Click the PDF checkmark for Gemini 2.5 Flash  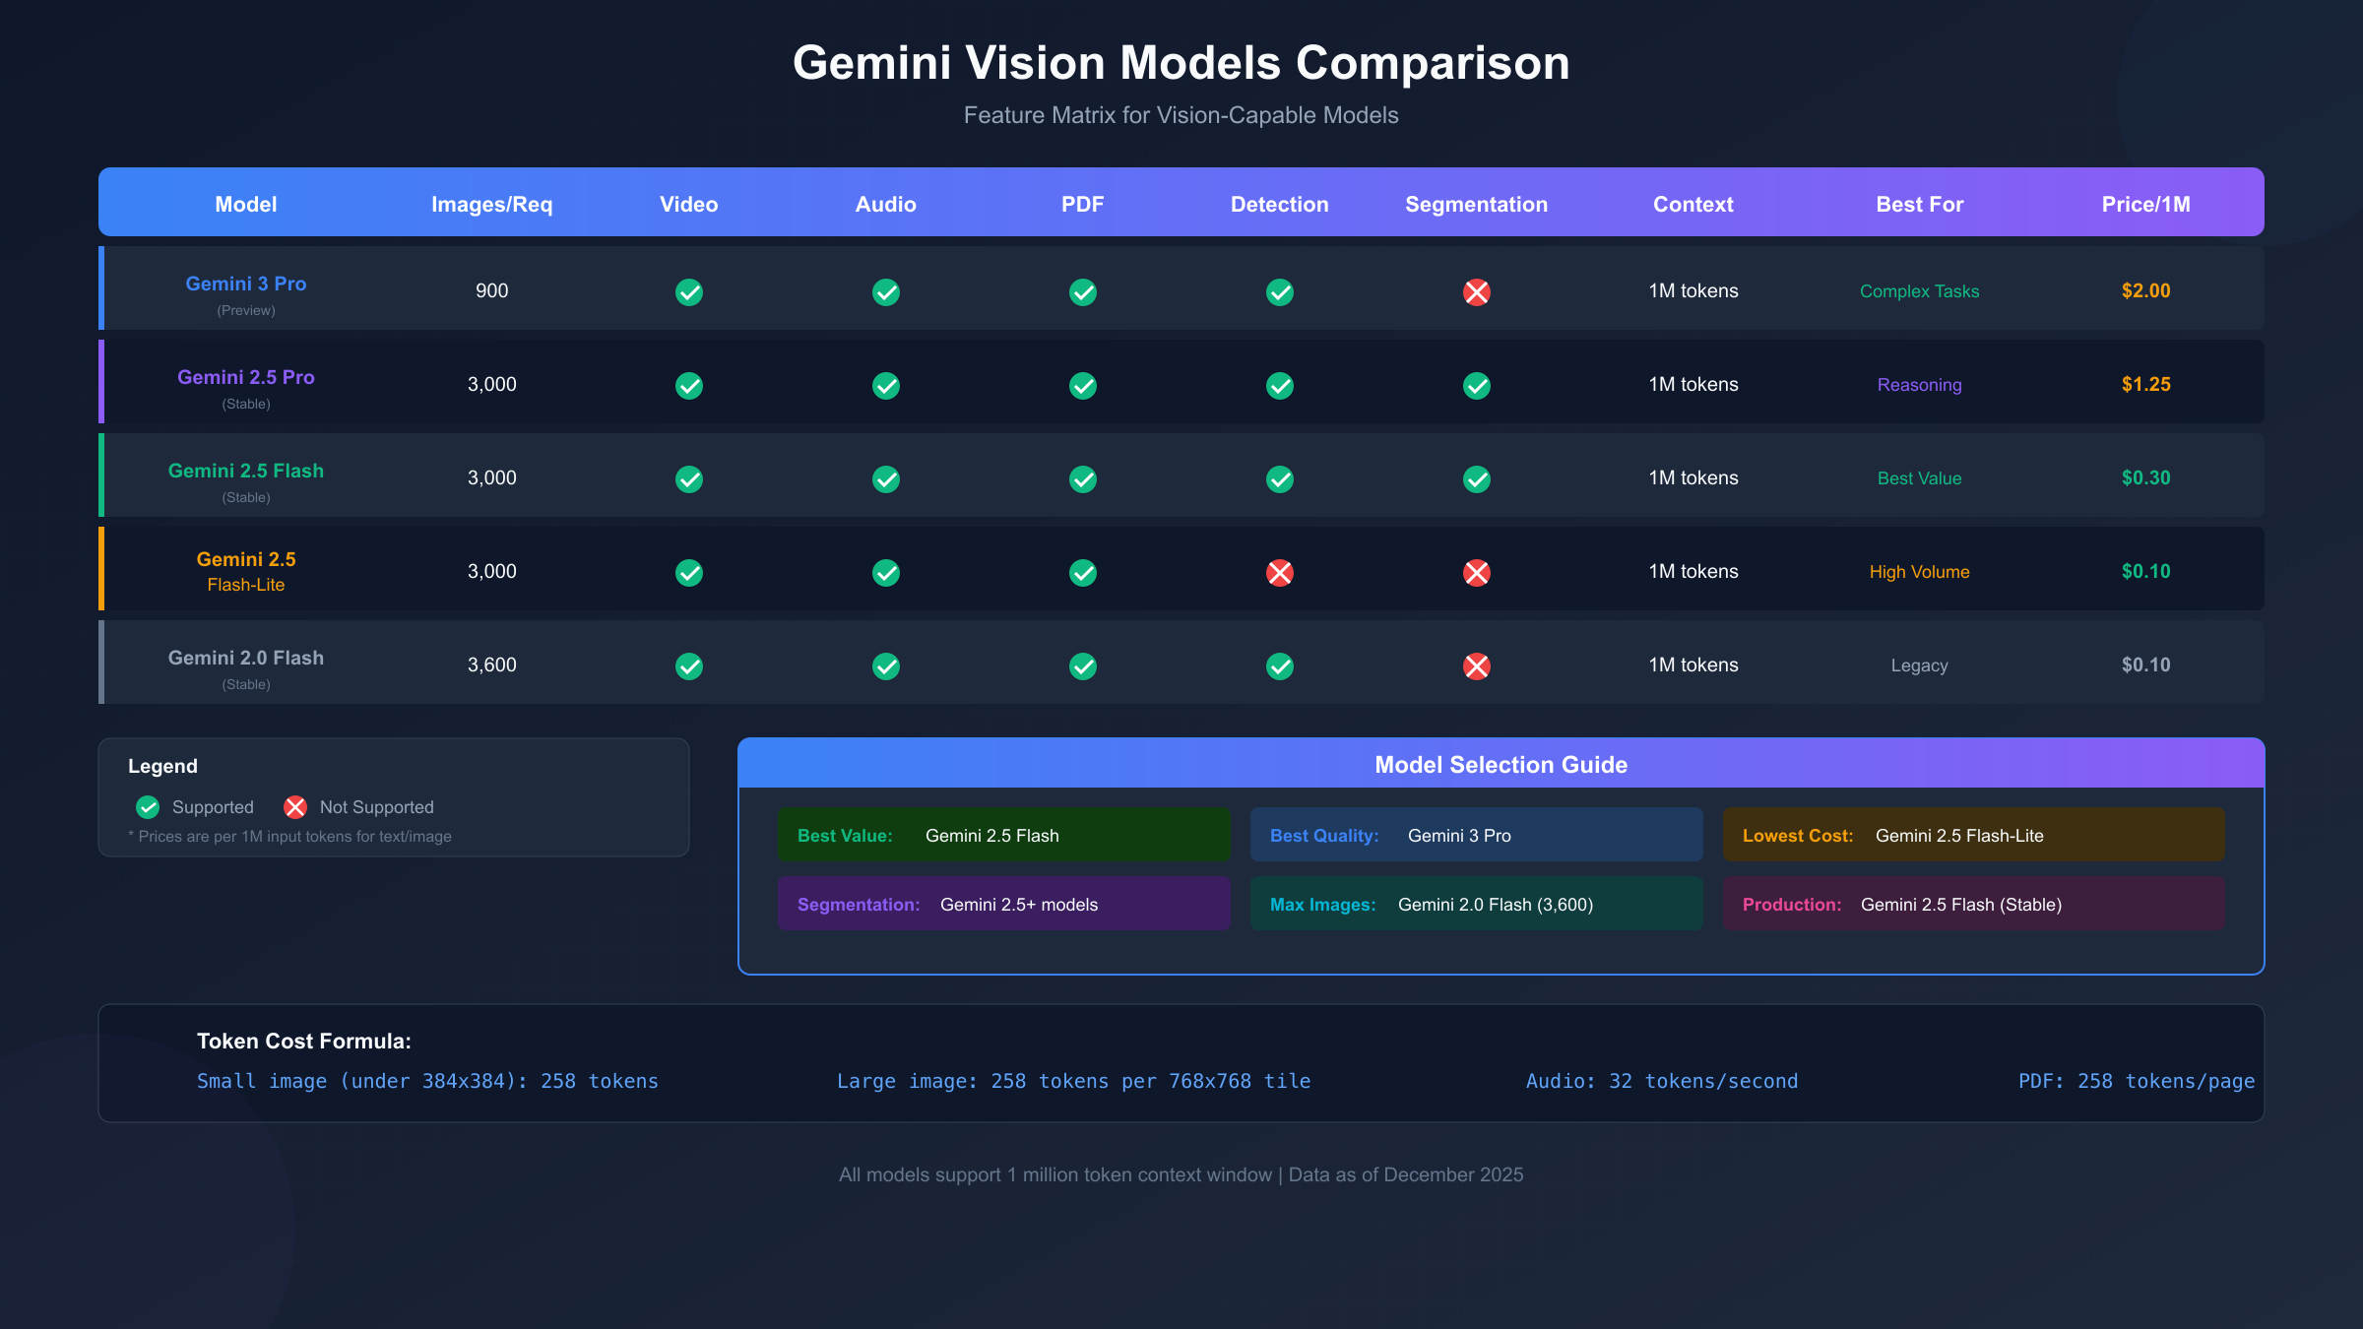click(x=1082, y=479)
